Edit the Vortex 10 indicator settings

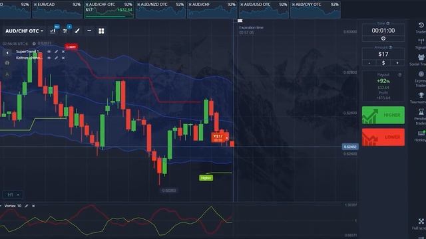[27, 206]
